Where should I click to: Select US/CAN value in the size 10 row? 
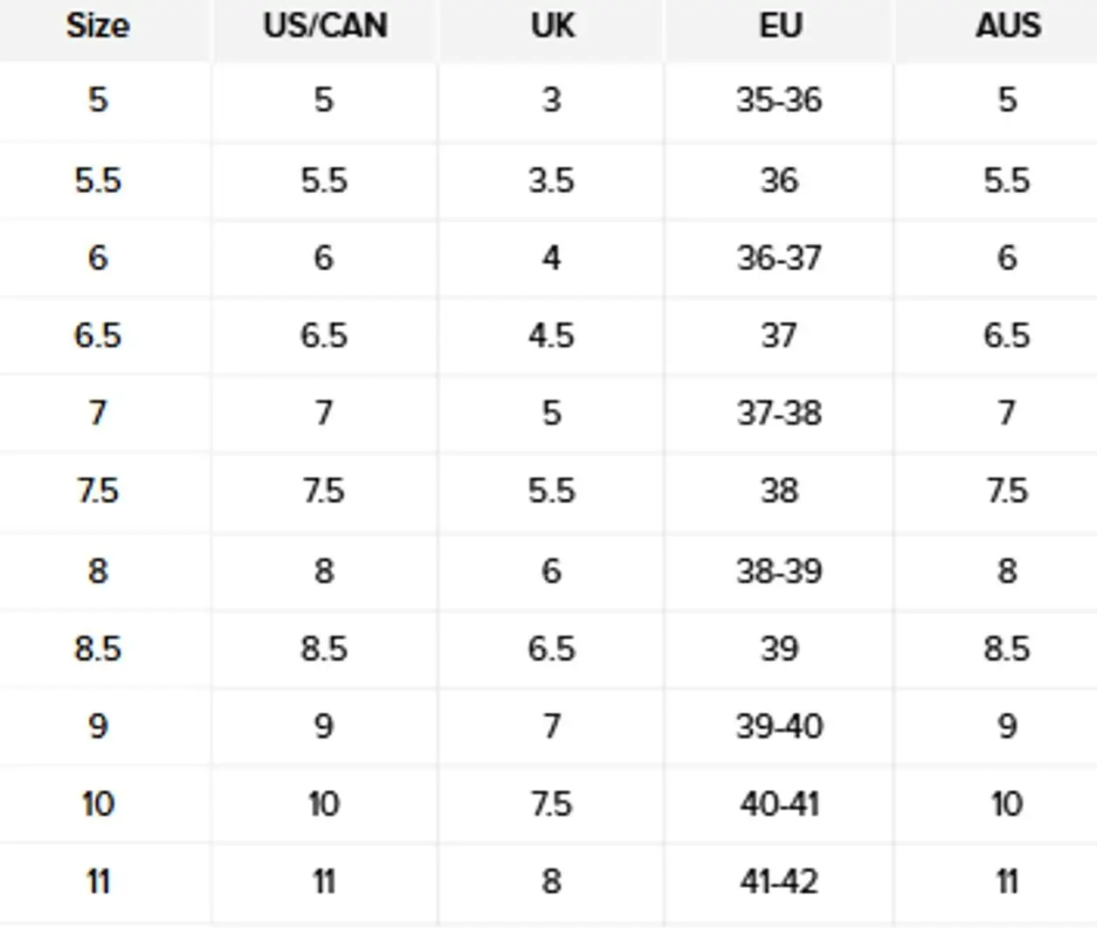coord(324,803)
